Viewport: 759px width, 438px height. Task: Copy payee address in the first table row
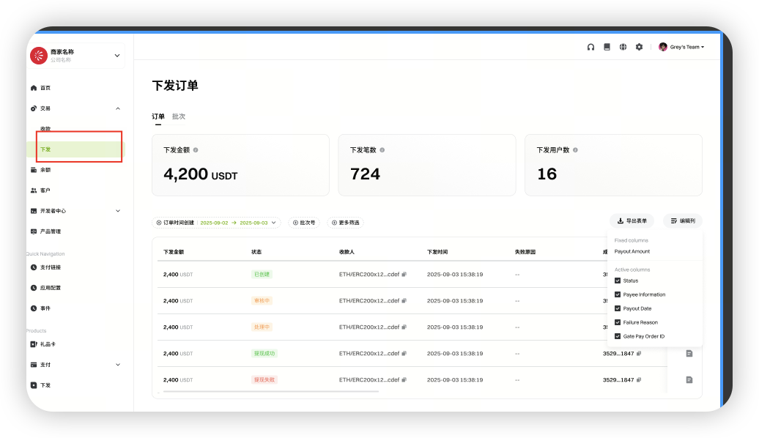[404, 275]
